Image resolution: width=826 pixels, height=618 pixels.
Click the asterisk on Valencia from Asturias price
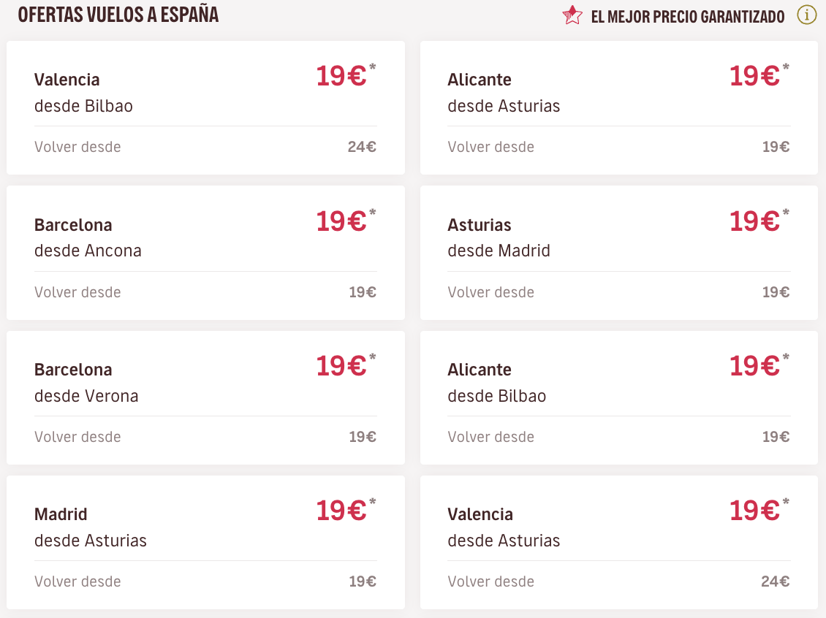[x=785, y=500]
